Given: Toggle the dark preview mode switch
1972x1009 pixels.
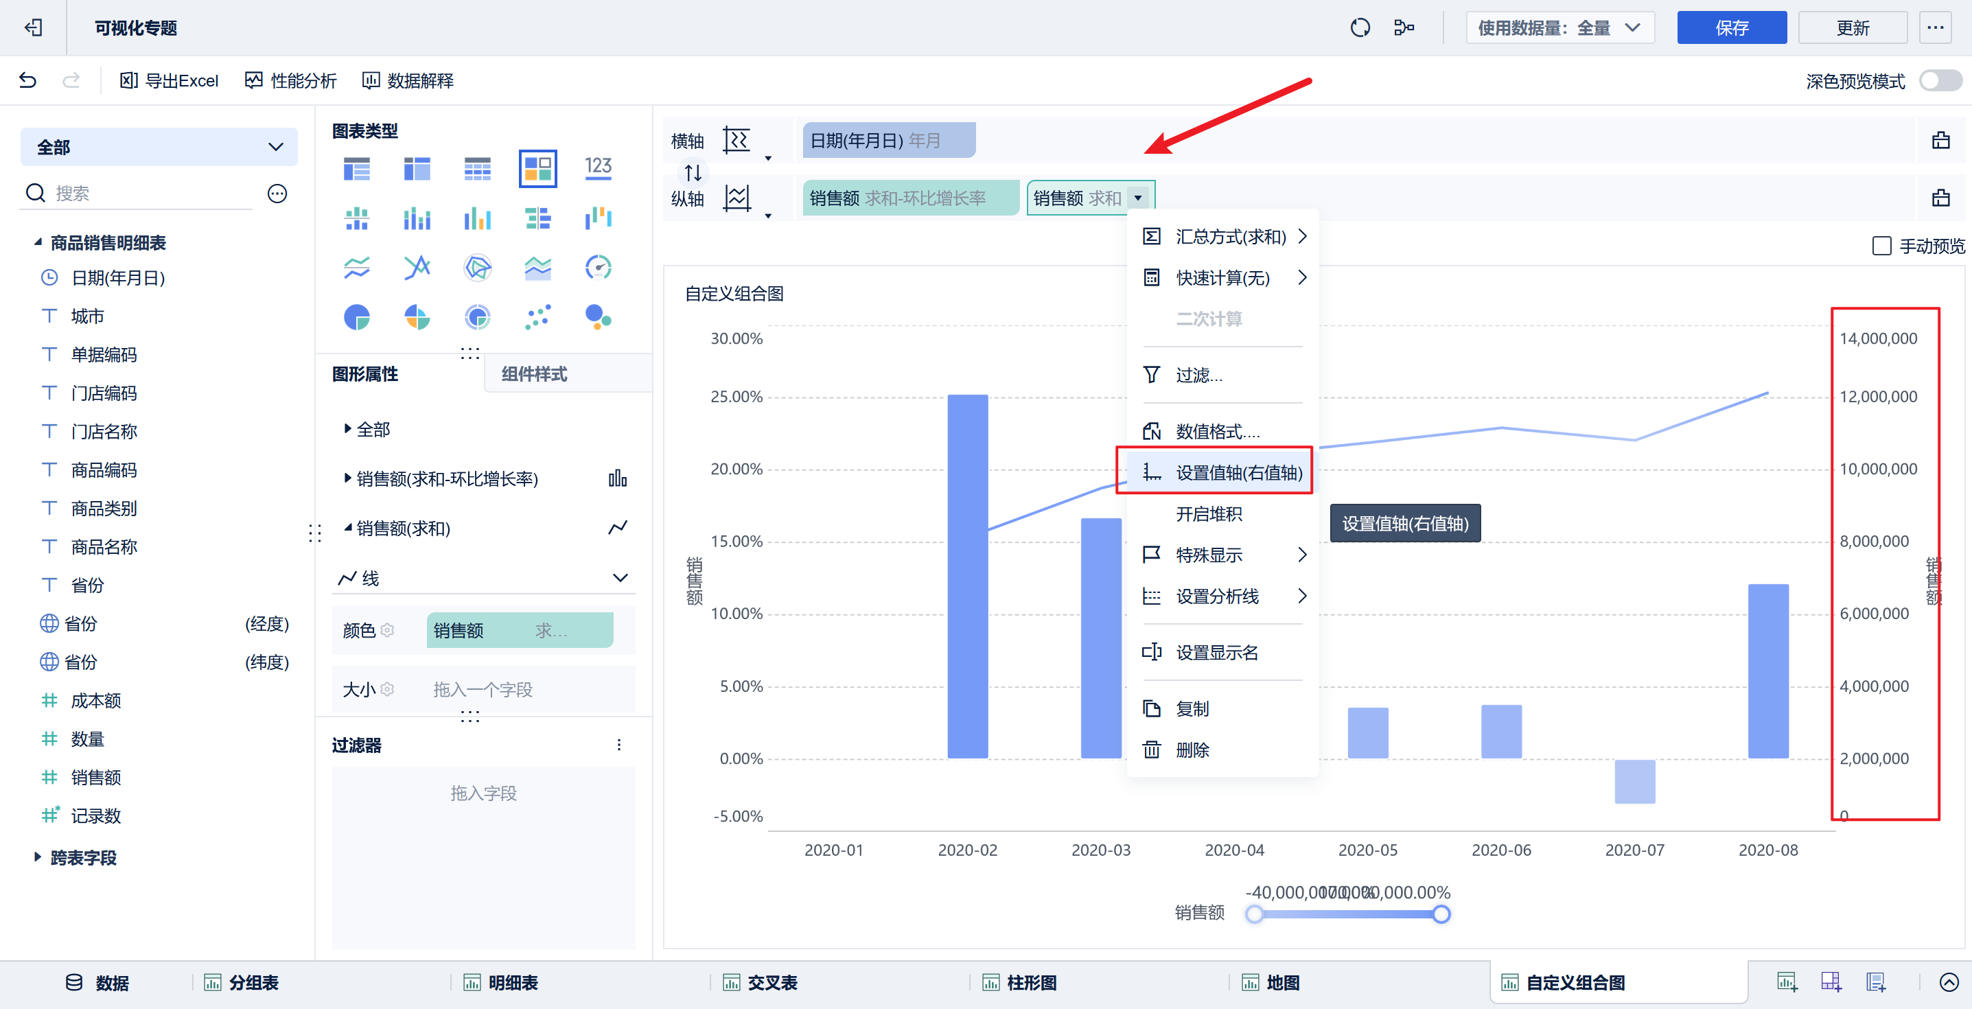Looking at the screenshot, I should pyautogui.click(x=1939, y=80).
